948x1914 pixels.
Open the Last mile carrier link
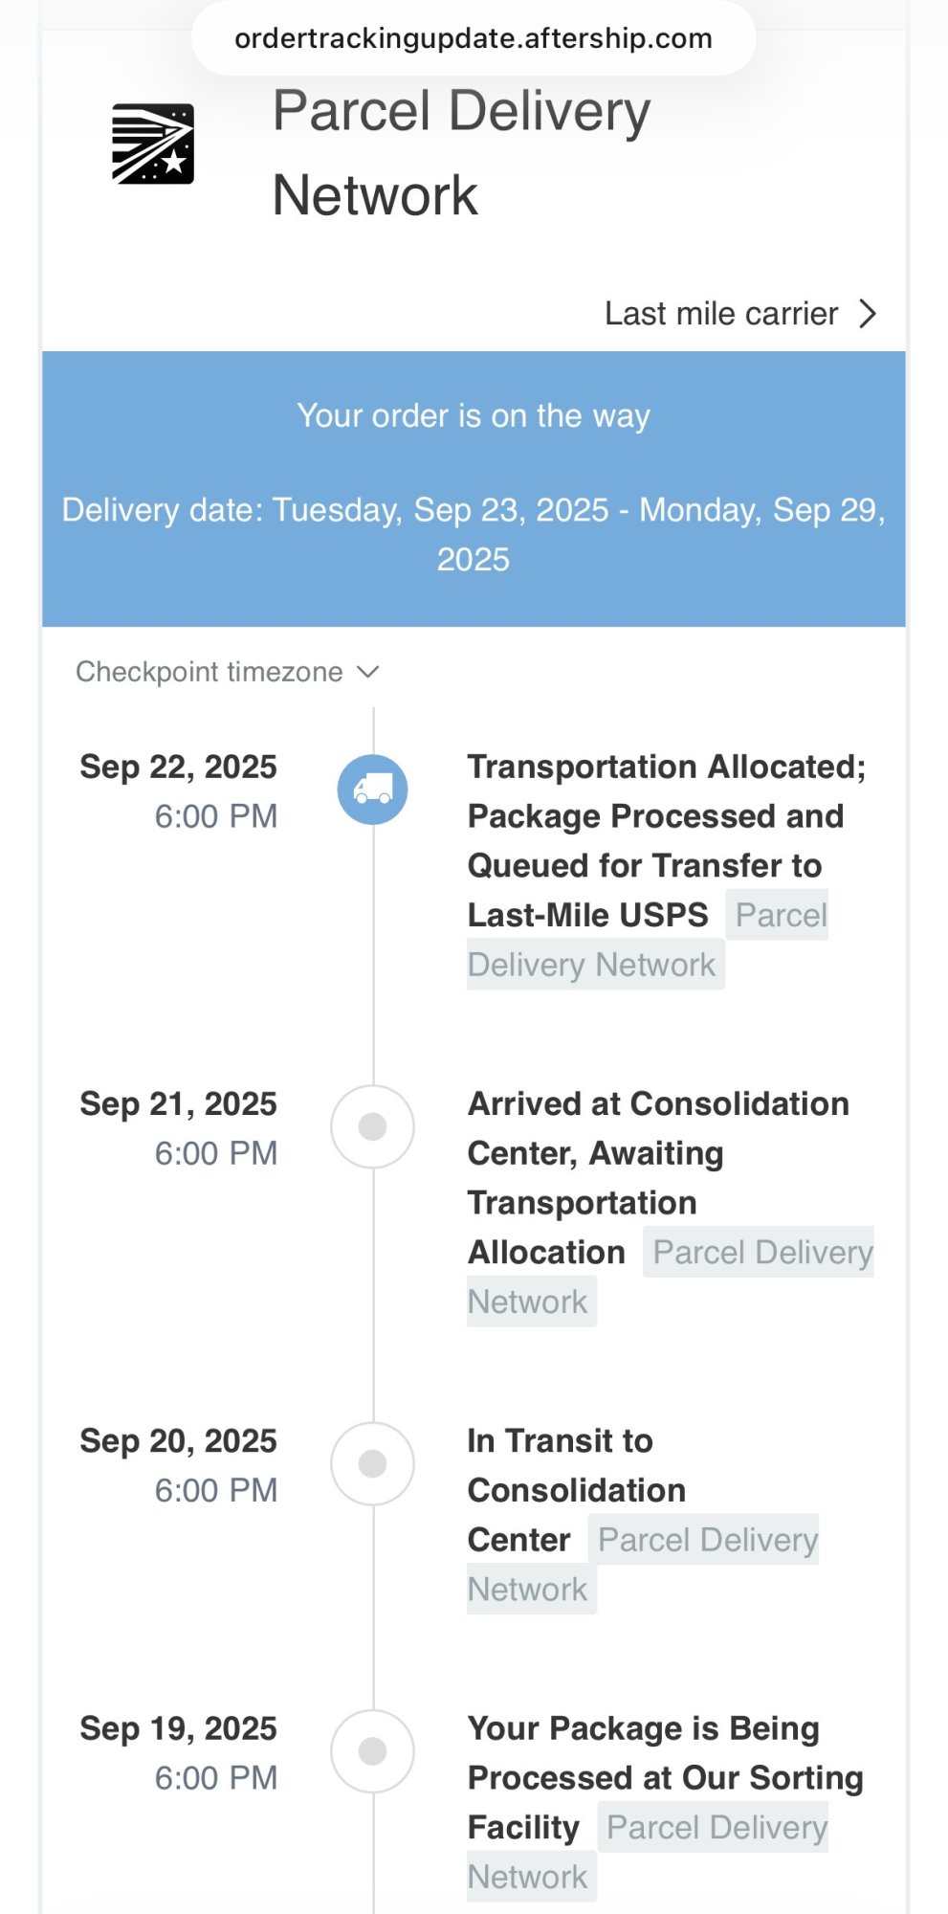pyautogui.click(x=721, y=314)
